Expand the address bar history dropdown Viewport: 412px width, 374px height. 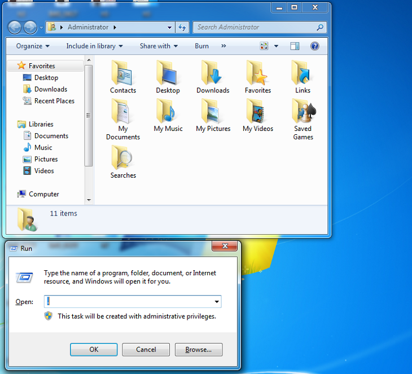(169, 27)
